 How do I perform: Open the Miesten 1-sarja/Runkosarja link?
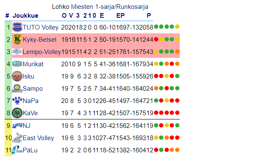coord(110,7)
